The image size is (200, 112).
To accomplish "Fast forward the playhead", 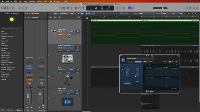I will tap(64, 8).
